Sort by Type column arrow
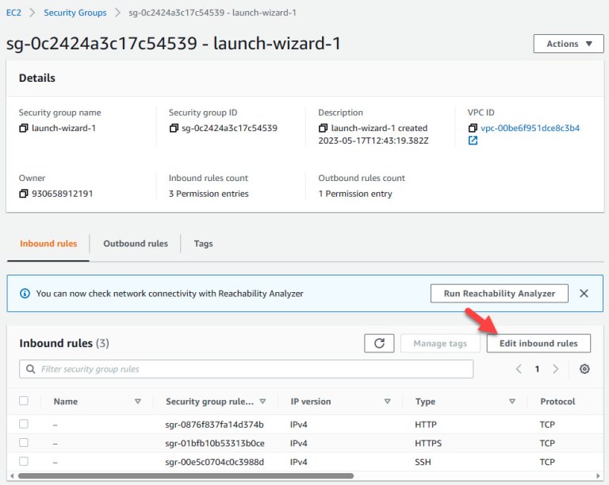Viewport: 609px width, 485px height. [x=512, y=402]
